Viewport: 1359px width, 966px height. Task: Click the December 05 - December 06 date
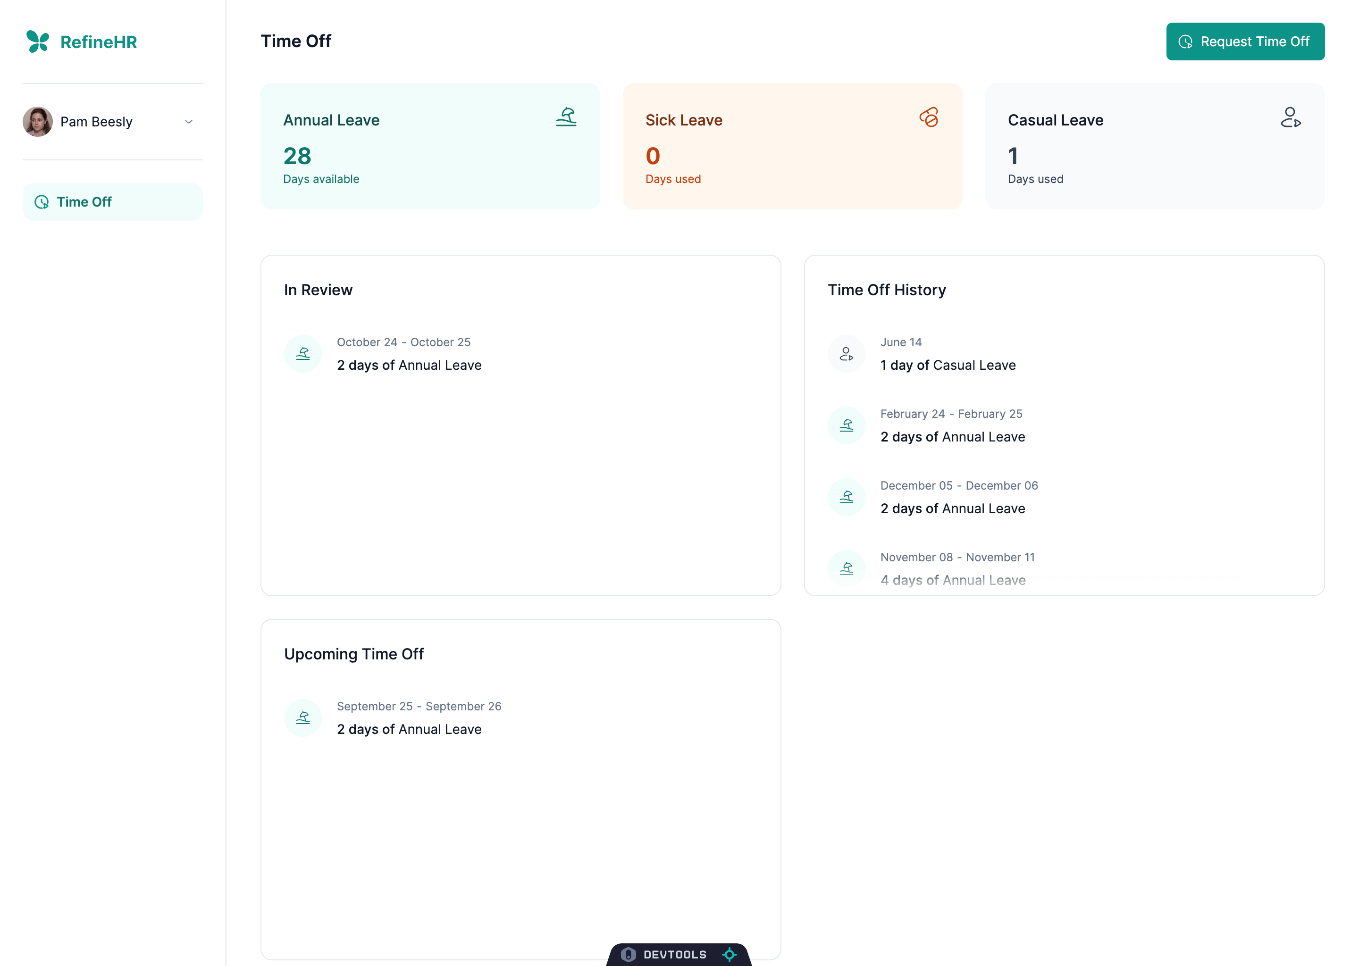click(958, 485)
